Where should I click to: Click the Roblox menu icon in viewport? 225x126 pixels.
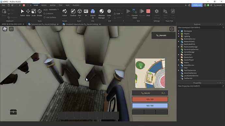pos(5,29)
